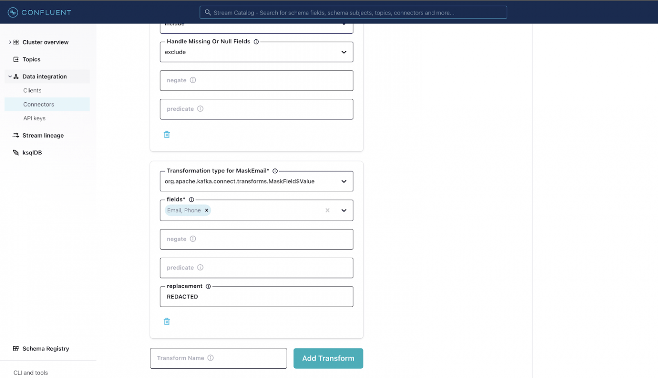
Task: Click the Transform Name input field
Action: coord(218,358)
